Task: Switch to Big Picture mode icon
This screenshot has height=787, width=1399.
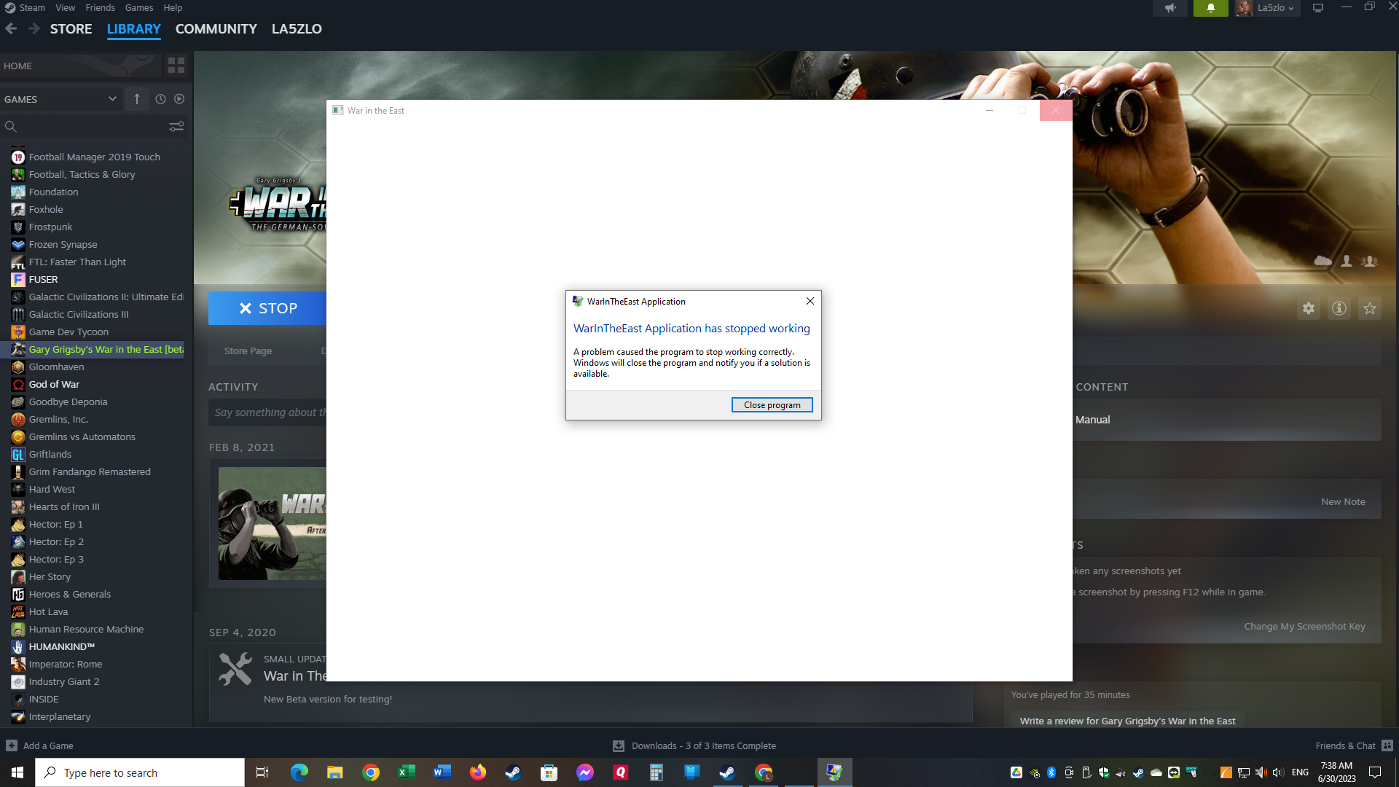Action: pos(1318,8)
